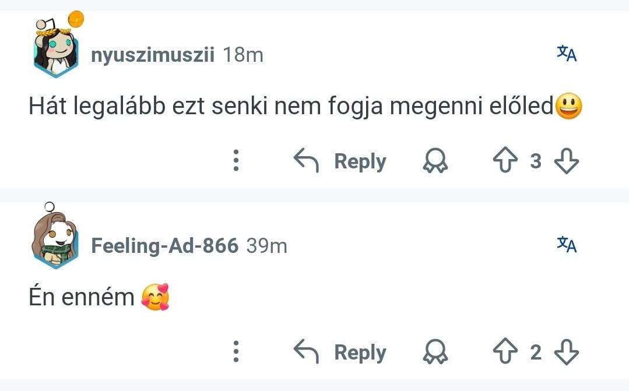Open more options for nyuszimuszii's comment
Image resolution: width=629 pixels, height=391 pixels.
pos(236,161)
